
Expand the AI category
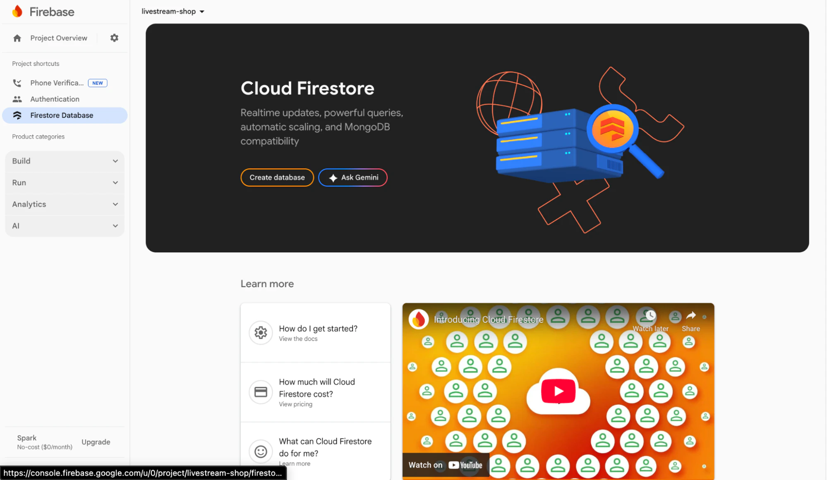[65, 226]
